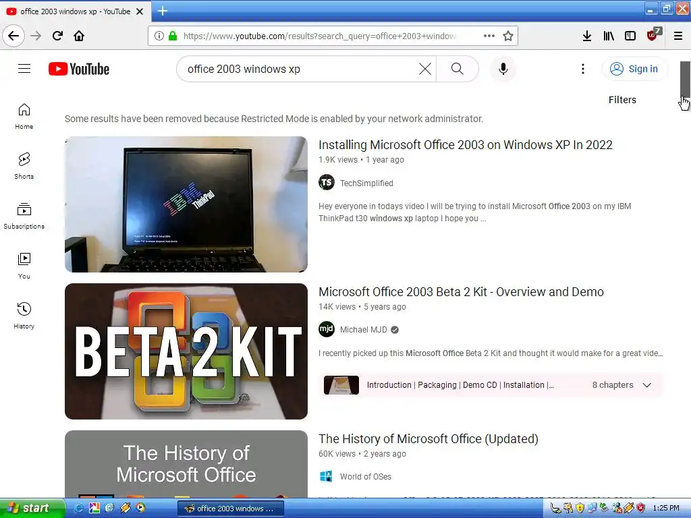
Task: Run search with the magnifier button
Action: click(458, 69)
